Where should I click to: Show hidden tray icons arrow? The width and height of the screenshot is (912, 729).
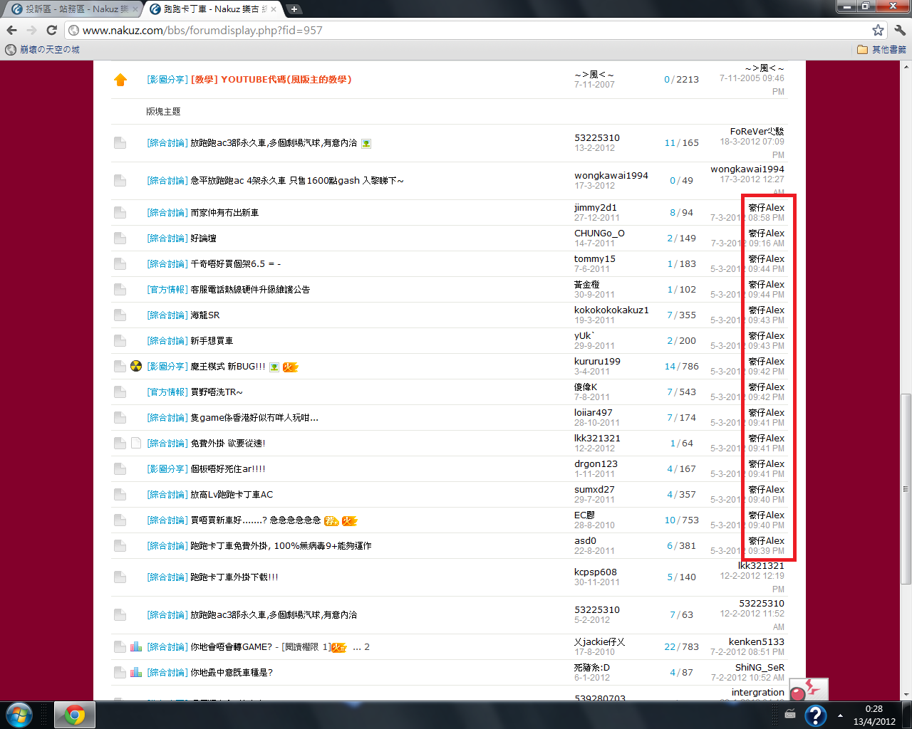tap(840, 715)
